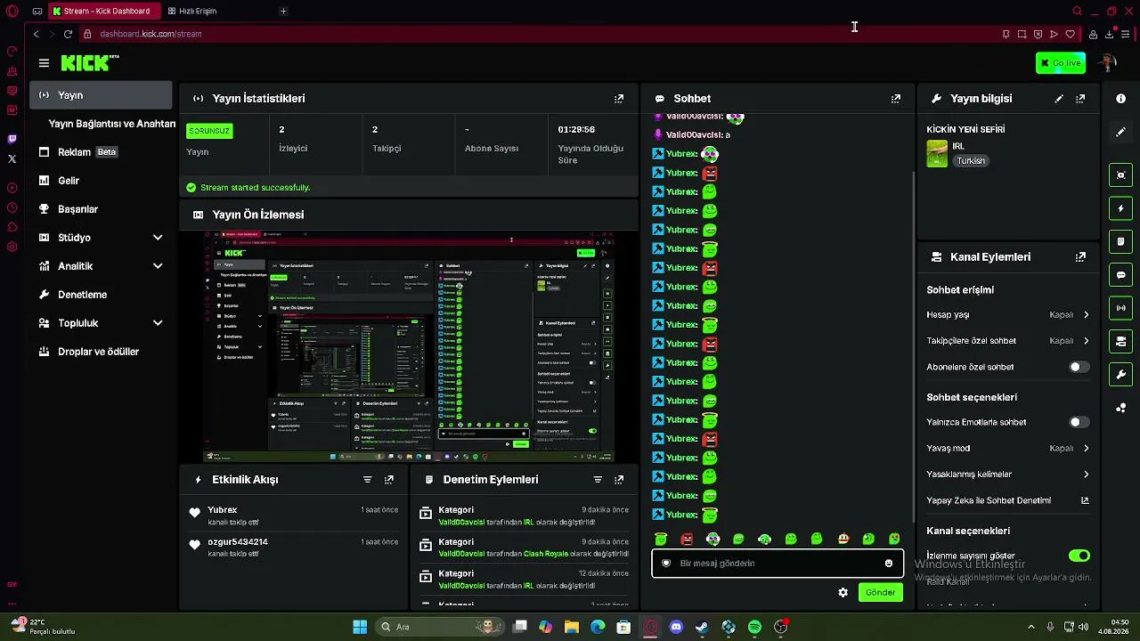Toggle the wrench channel actions icon in right sidebar
Image resolution: width=1140 pixels, height=641 pixels.
pyautogui.click(x=1121, y=375)
